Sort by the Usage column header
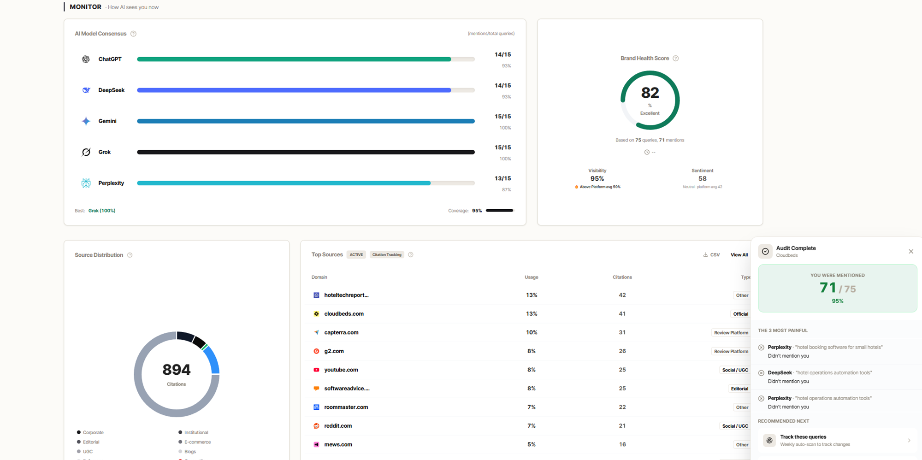The height and width of the screenshot is (460, 922). (x=531, y=277)
